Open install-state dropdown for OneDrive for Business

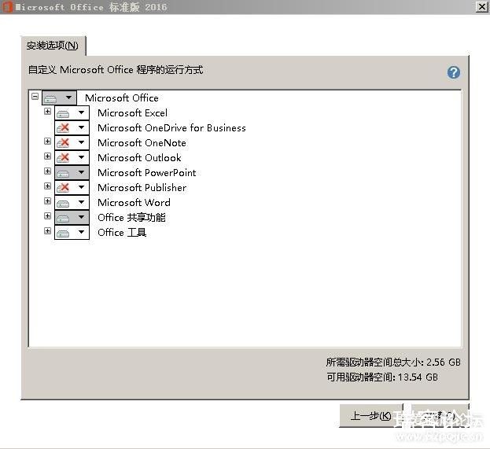point(72,128)
